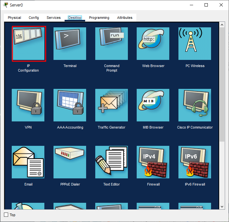Click the "Terminal" label text
This screenshot has height=222, width=229.
coord(70,66)
